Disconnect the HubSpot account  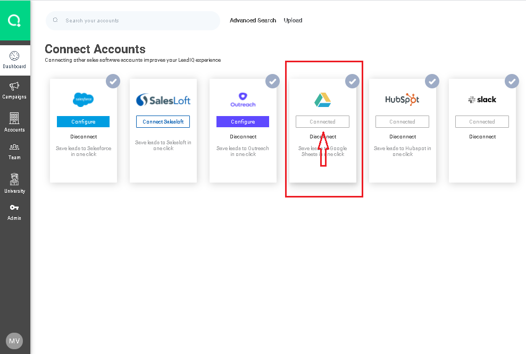403,137
